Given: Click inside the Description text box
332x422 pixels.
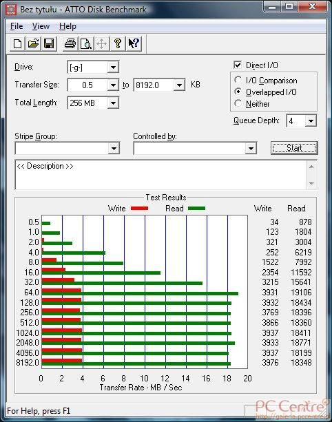Looking at the screenshot, I should [x=160, y=175].
